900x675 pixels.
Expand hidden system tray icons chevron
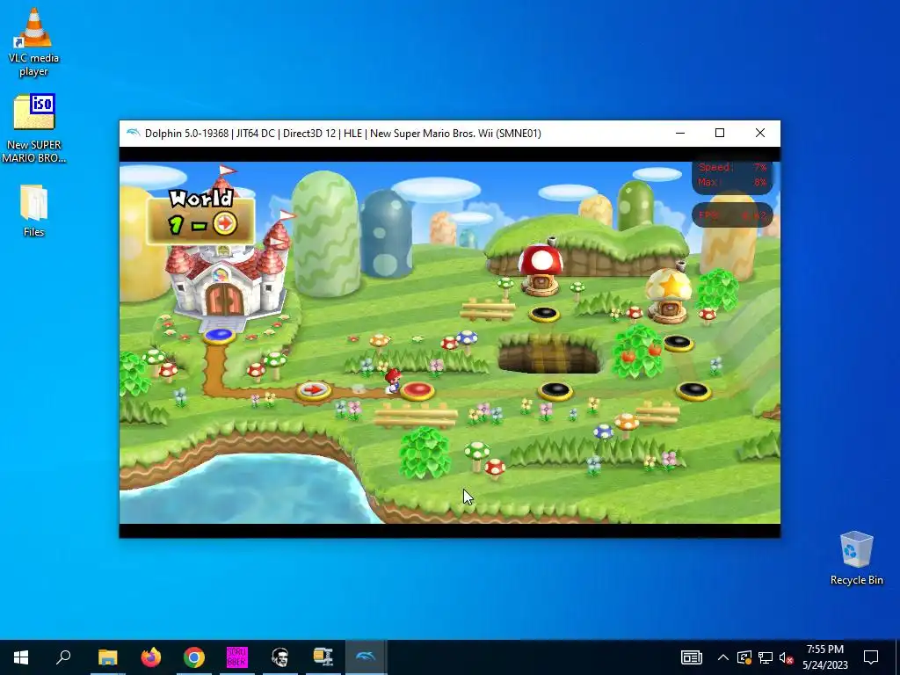(723, 657)
